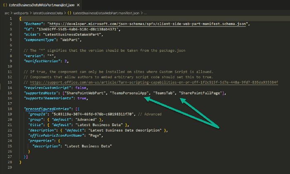Viewport: 290px width, 174px height.
Task: Click the "Advanced" value on line 20
Action: [x=86, y=119]
